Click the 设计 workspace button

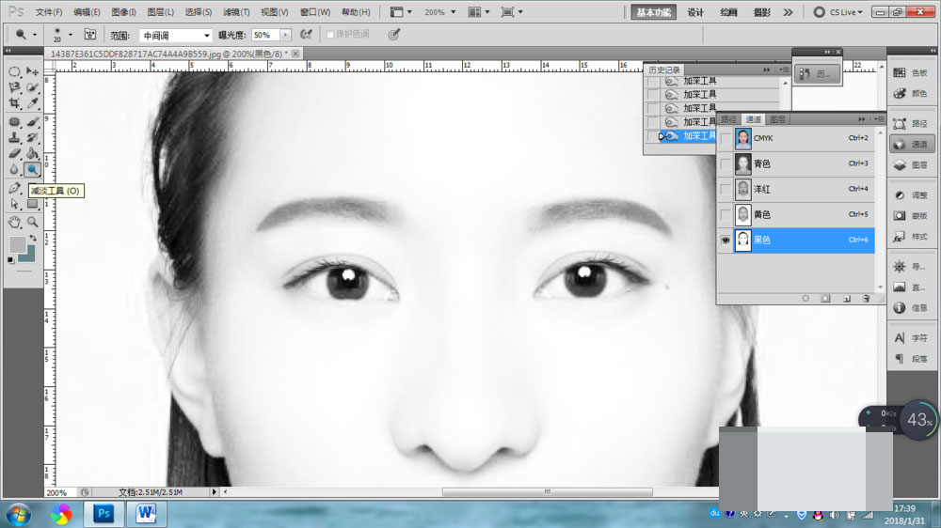(695, 12)
